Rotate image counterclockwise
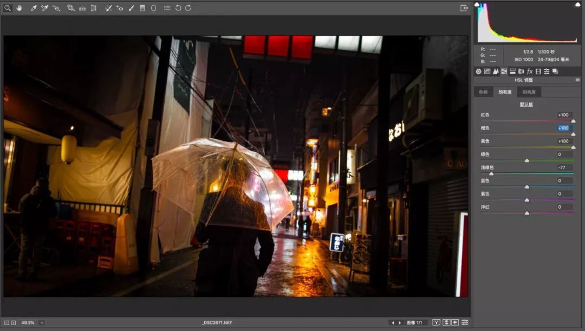The height and width of the screenshot is (331, 585). tap(178, 8)
